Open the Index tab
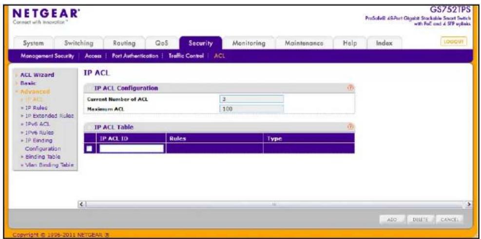Viewport: 481px width, 239px height. click(384, 43)
